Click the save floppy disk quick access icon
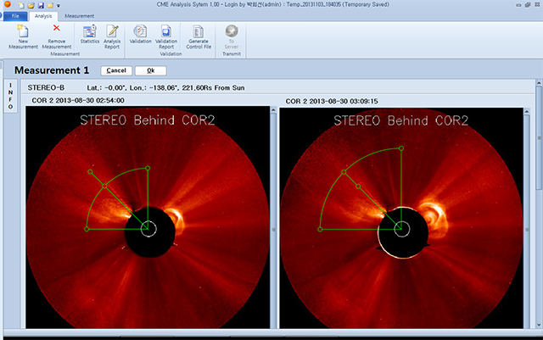Screen dimensions: 543x340 pyautogui.click(x=41, y=5)
